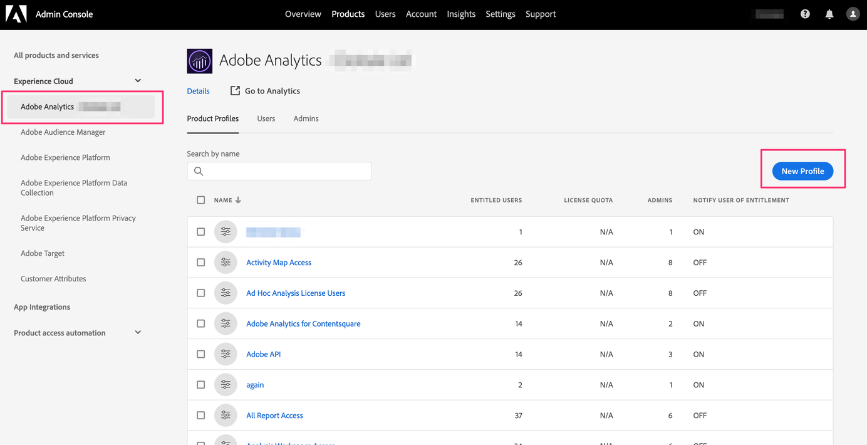The width and height of the screenshot is (867, 445).
Task: Open the Adobe Analytics for Contentsquare link
Action: tap(303, 323)
